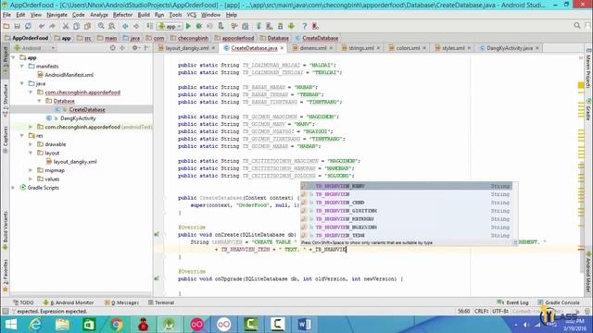Switch to DangKyActivity.java editor tab

coord(509,48)
